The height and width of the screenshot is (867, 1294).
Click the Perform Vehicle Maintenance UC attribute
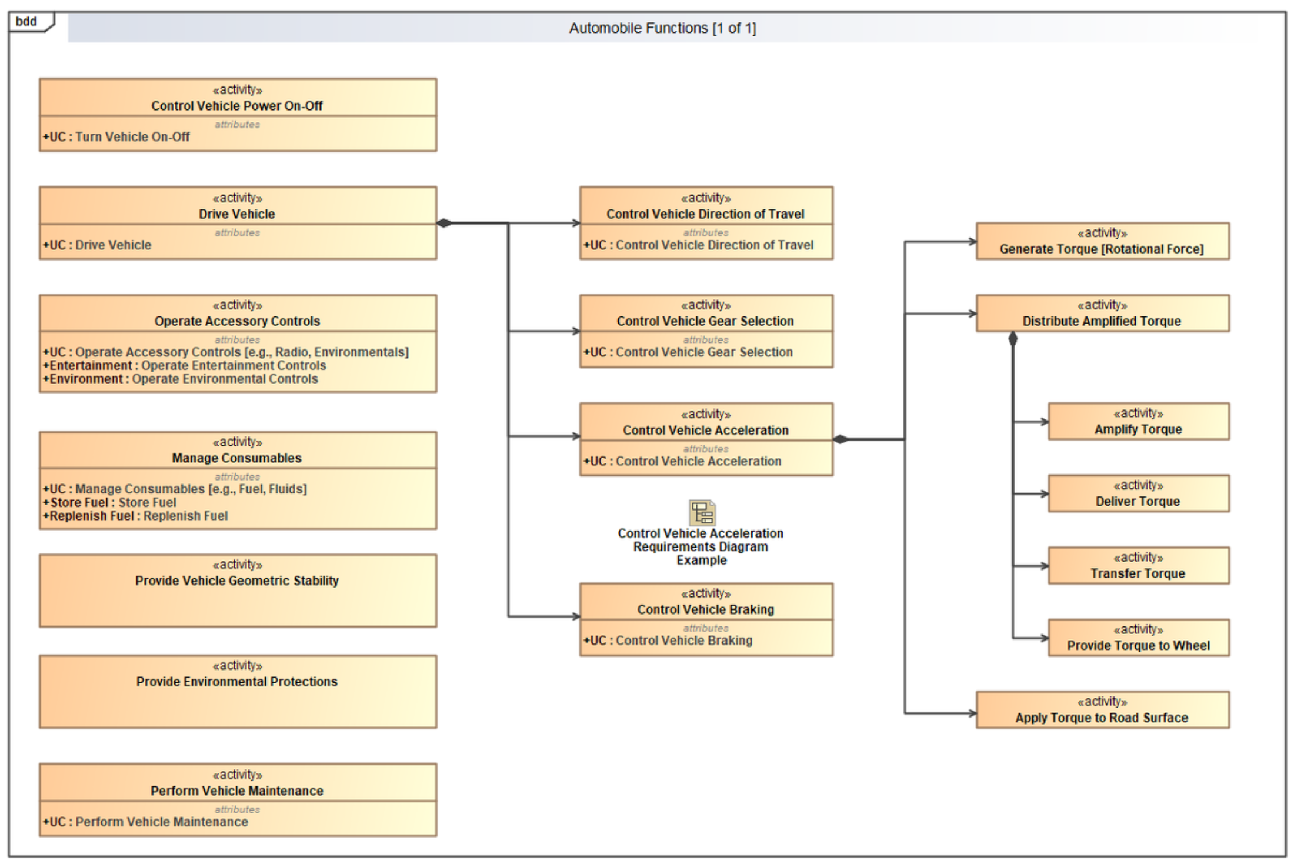145,822
